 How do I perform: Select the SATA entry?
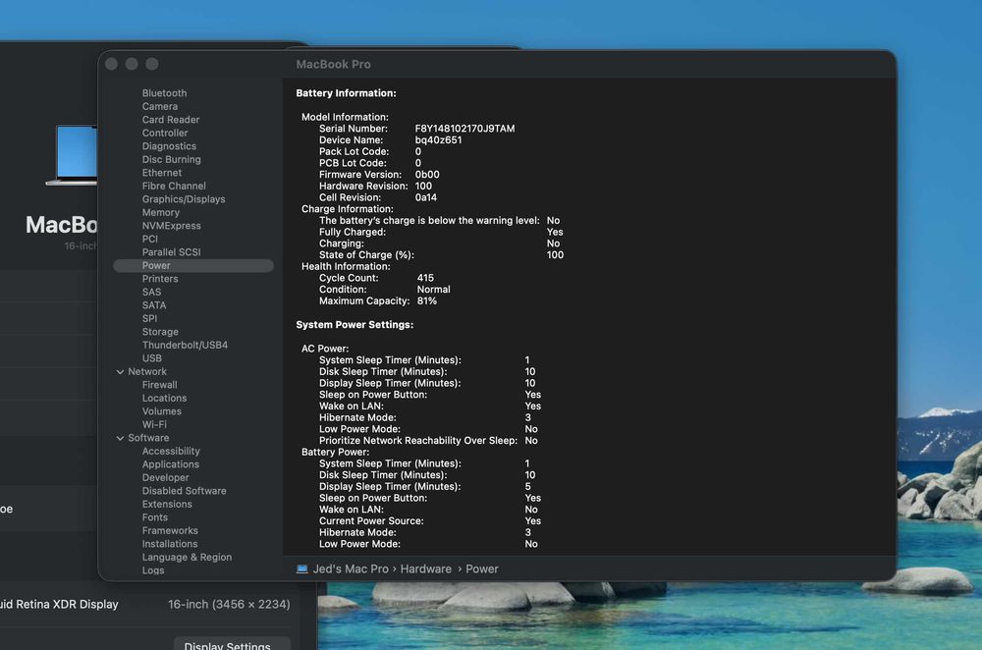click(x=154, y=305)
